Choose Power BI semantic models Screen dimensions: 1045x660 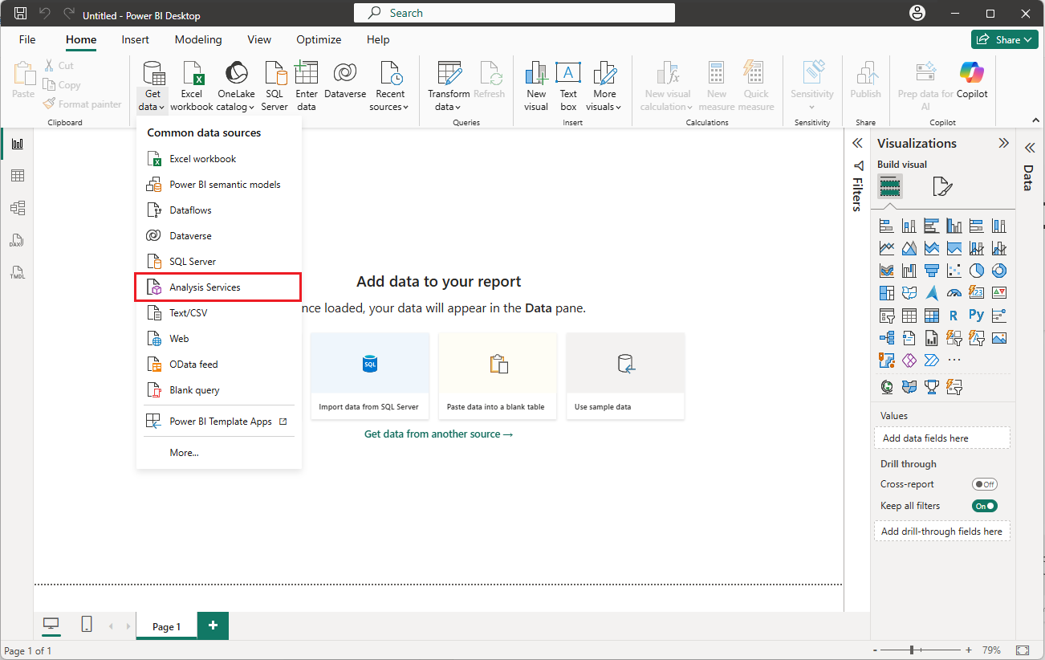[218, 184]
